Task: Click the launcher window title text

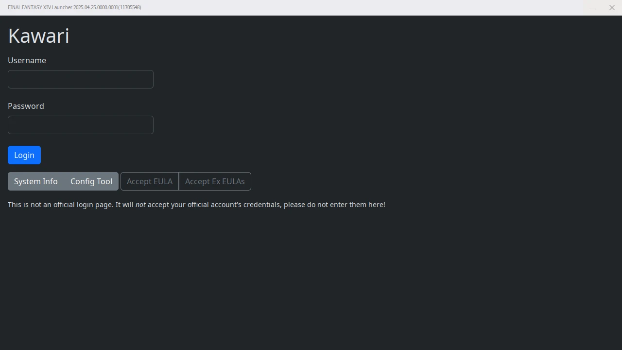Action: (74, 8)
